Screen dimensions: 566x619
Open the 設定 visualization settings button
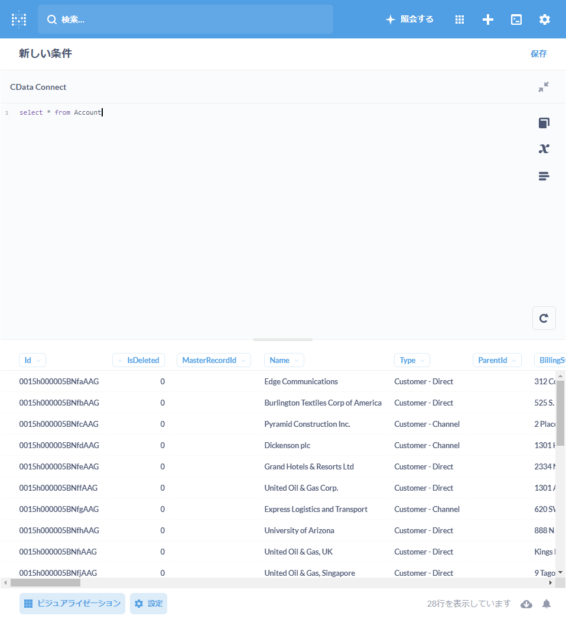coord(148,604)
